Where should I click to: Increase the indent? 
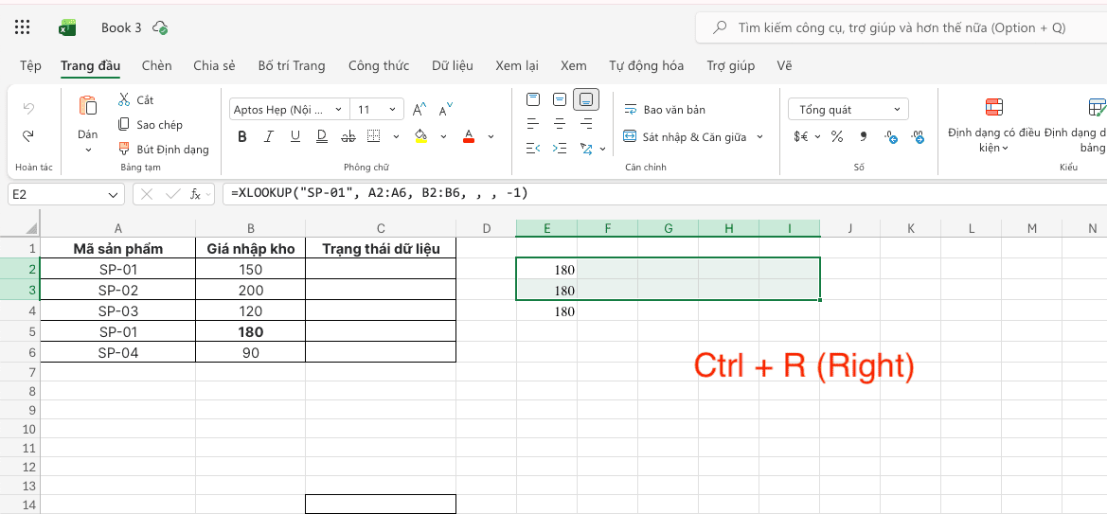[x=559, y=149]
